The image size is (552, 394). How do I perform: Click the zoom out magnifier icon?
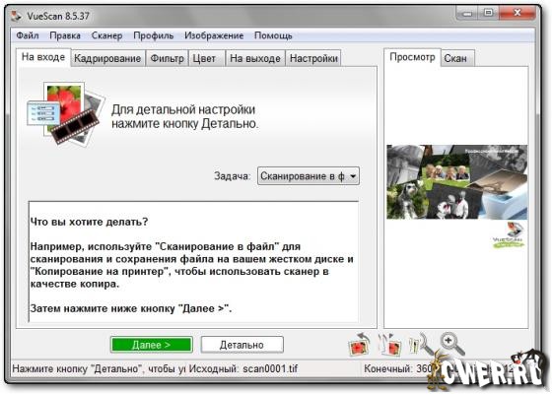point(421,344)
